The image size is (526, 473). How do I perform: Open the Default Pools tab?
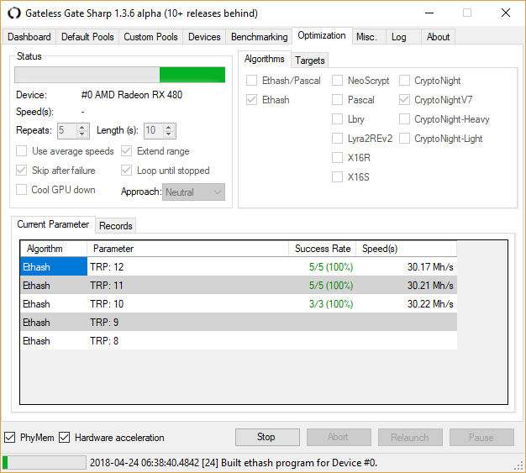pos(87,37)
